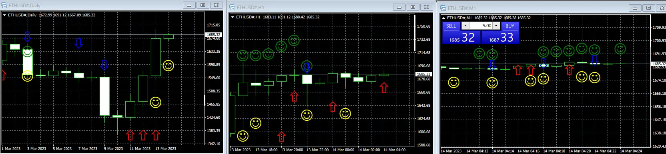
Task: Select the rightmost green smiley on M1 chart
Action: [620, 49]
